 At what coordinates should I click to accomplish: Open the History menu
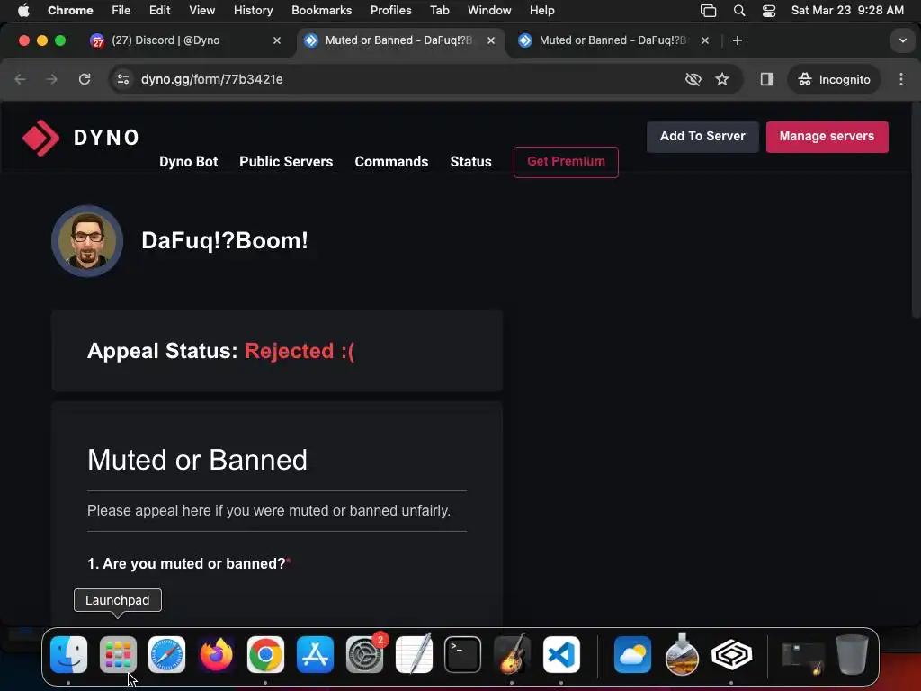click(x=253, y=10)
